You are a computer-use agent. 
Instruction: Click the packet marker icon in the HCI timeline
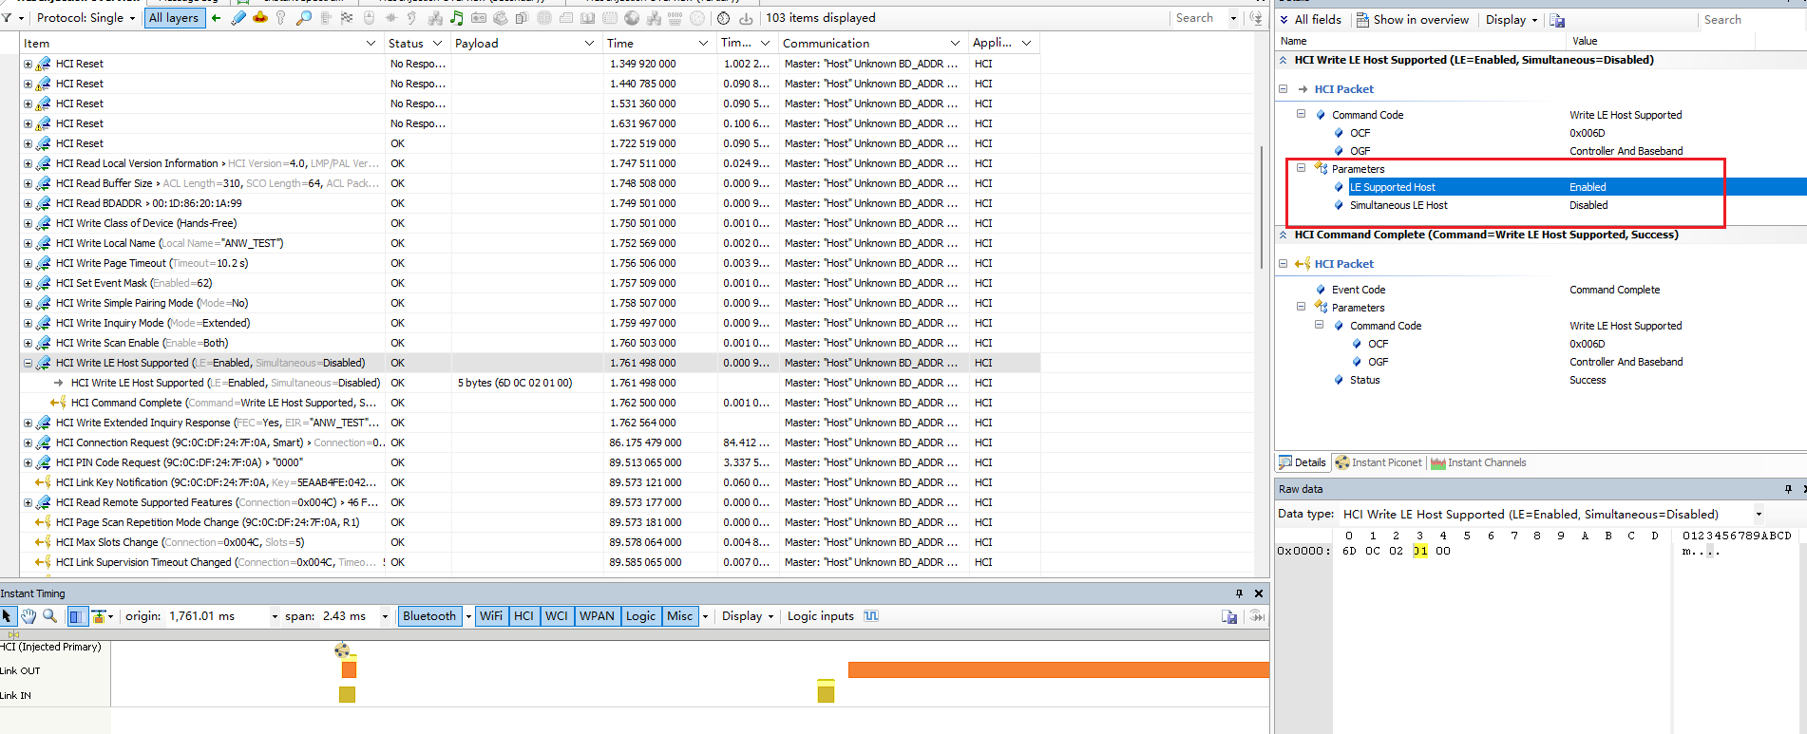point(342,650)
